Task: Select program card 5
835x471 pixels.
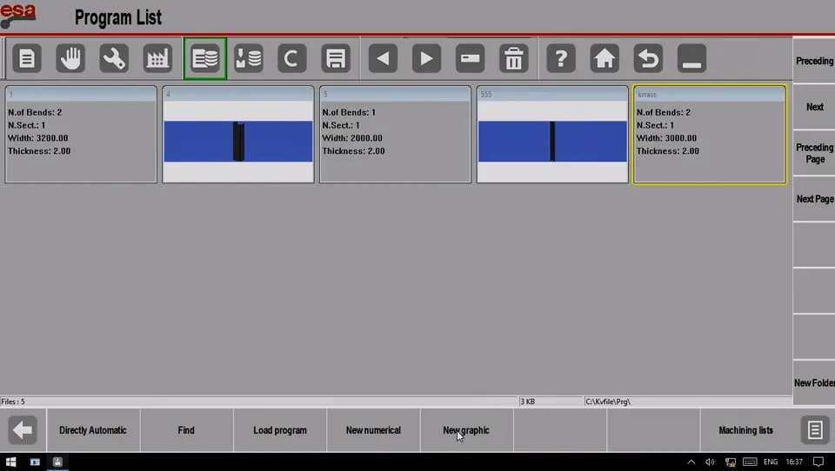Action: 395,135
